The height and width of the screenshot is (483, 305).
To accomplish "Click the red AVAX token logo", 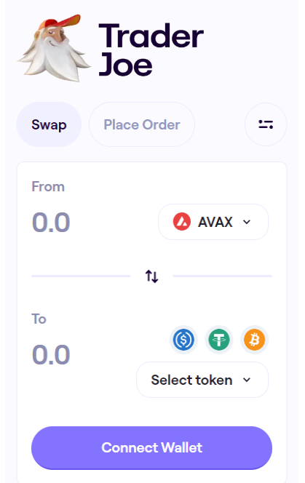I will (182, 222).
